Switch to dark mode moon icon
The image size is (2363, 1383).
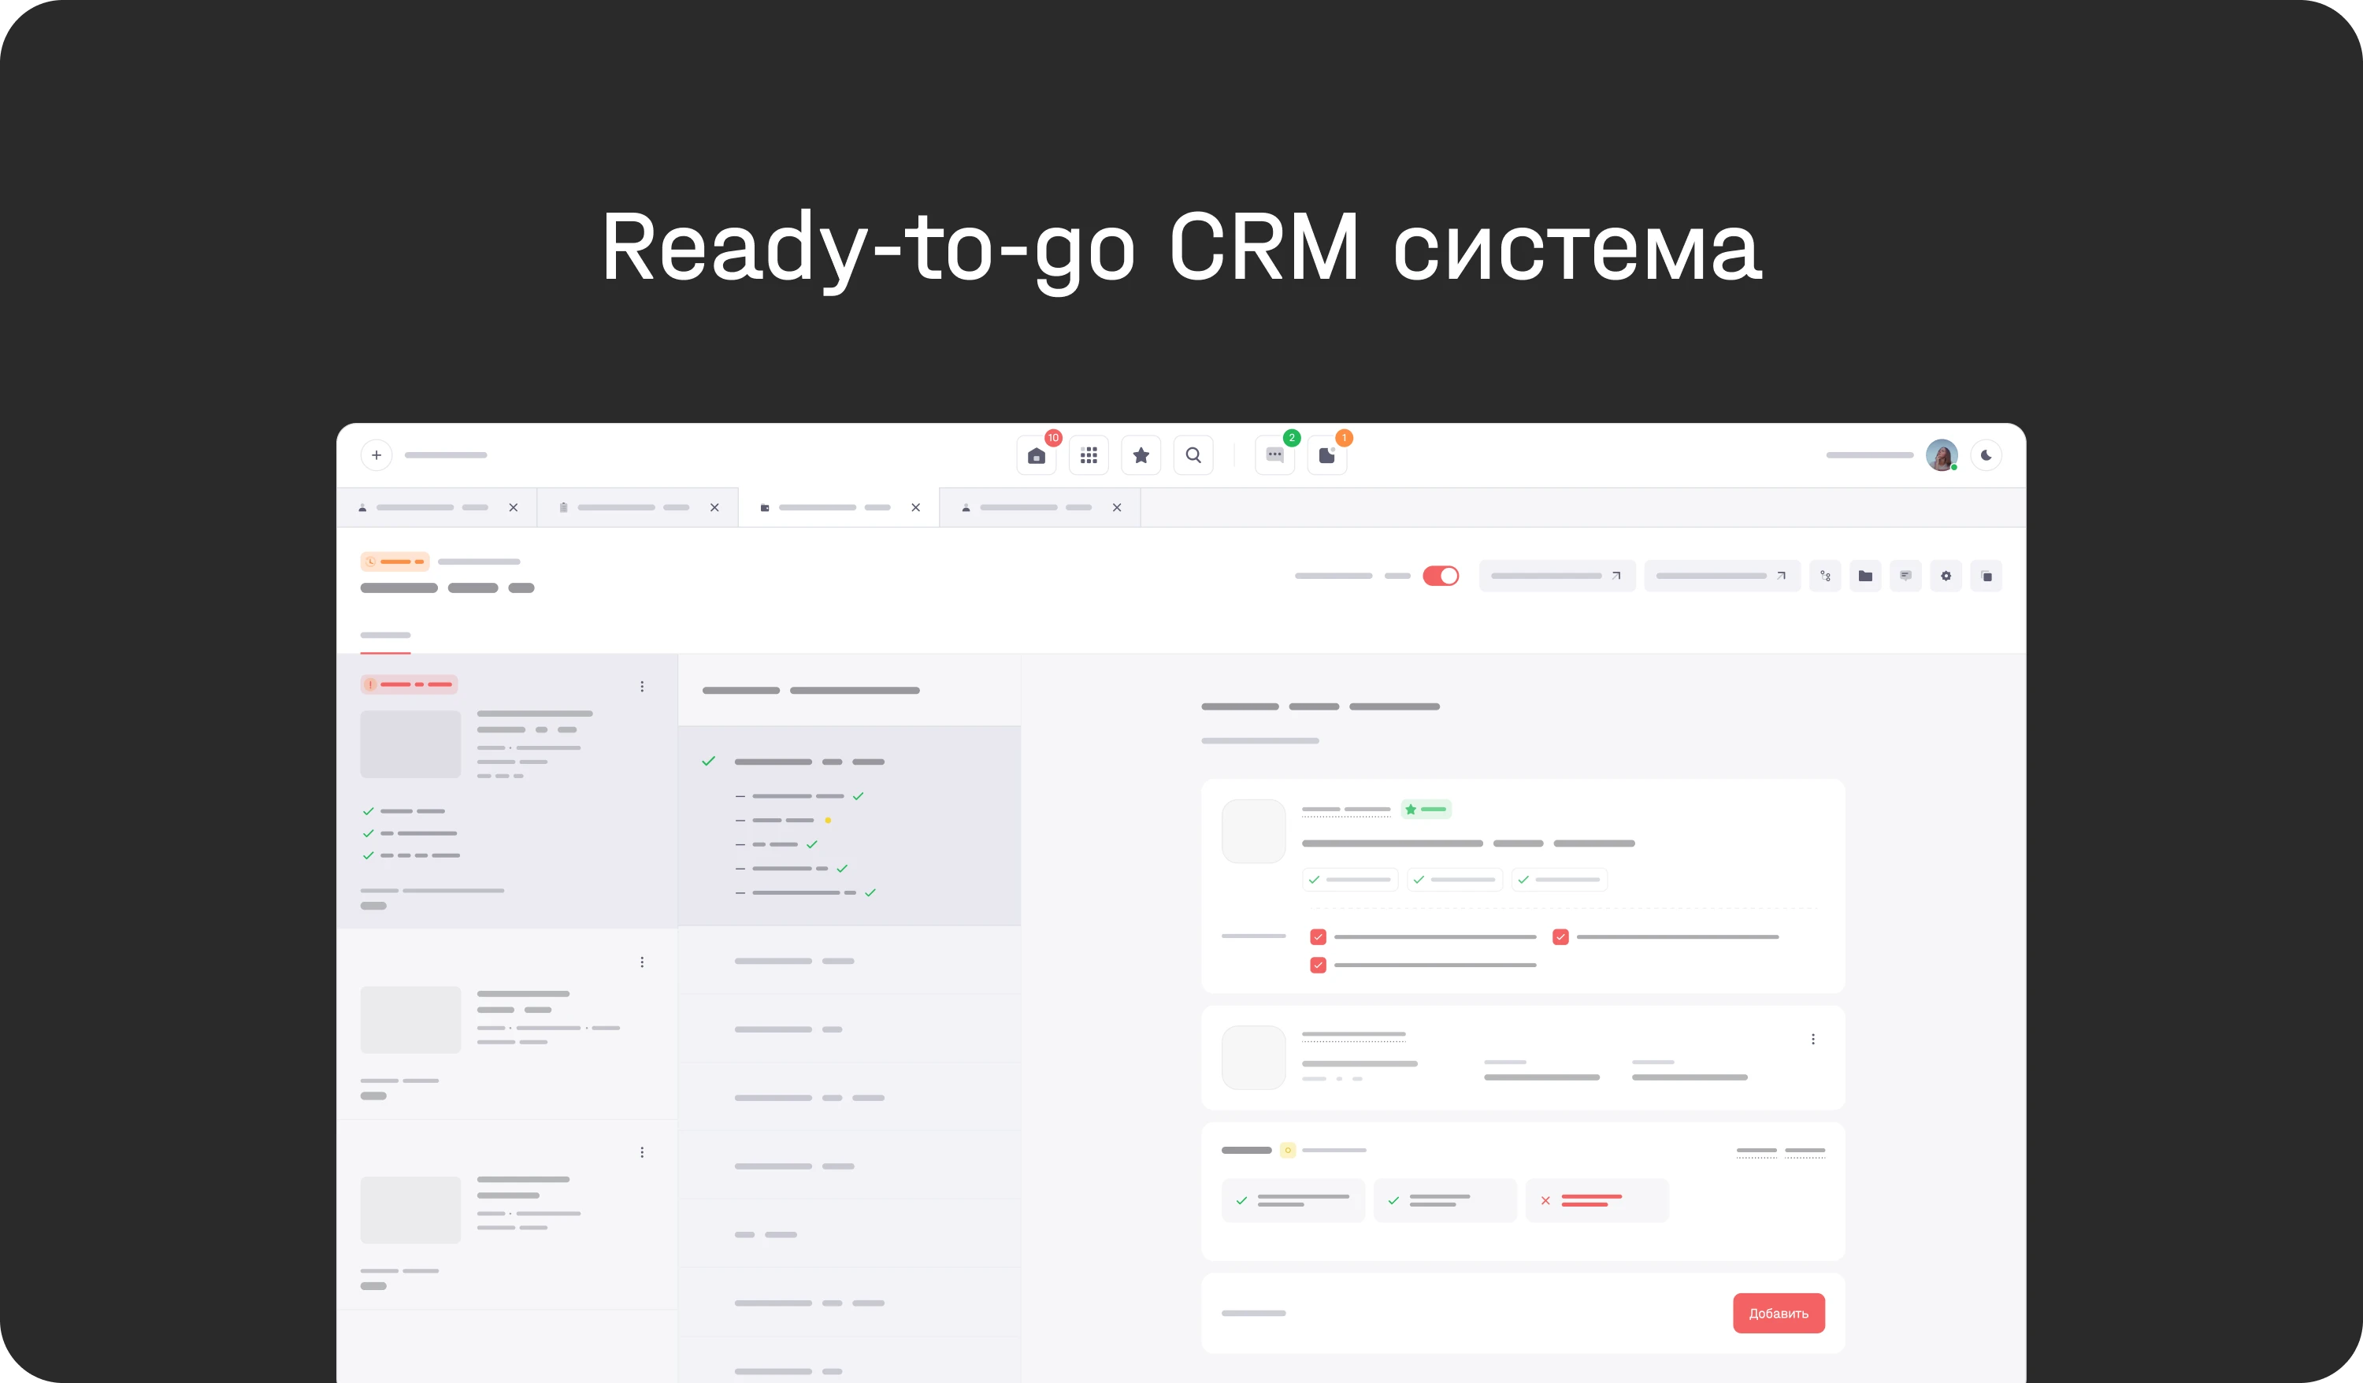pos(1986,456)
